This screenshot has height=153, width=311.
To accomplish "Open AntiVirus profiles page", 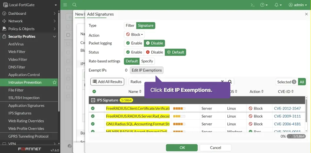I will [16, 44].
